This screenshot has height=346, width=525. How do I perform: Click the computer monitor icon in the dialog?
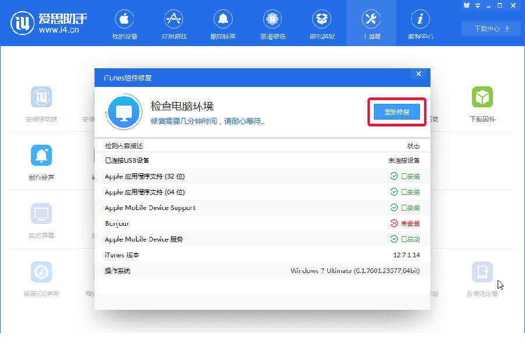(x=124, y=112)
